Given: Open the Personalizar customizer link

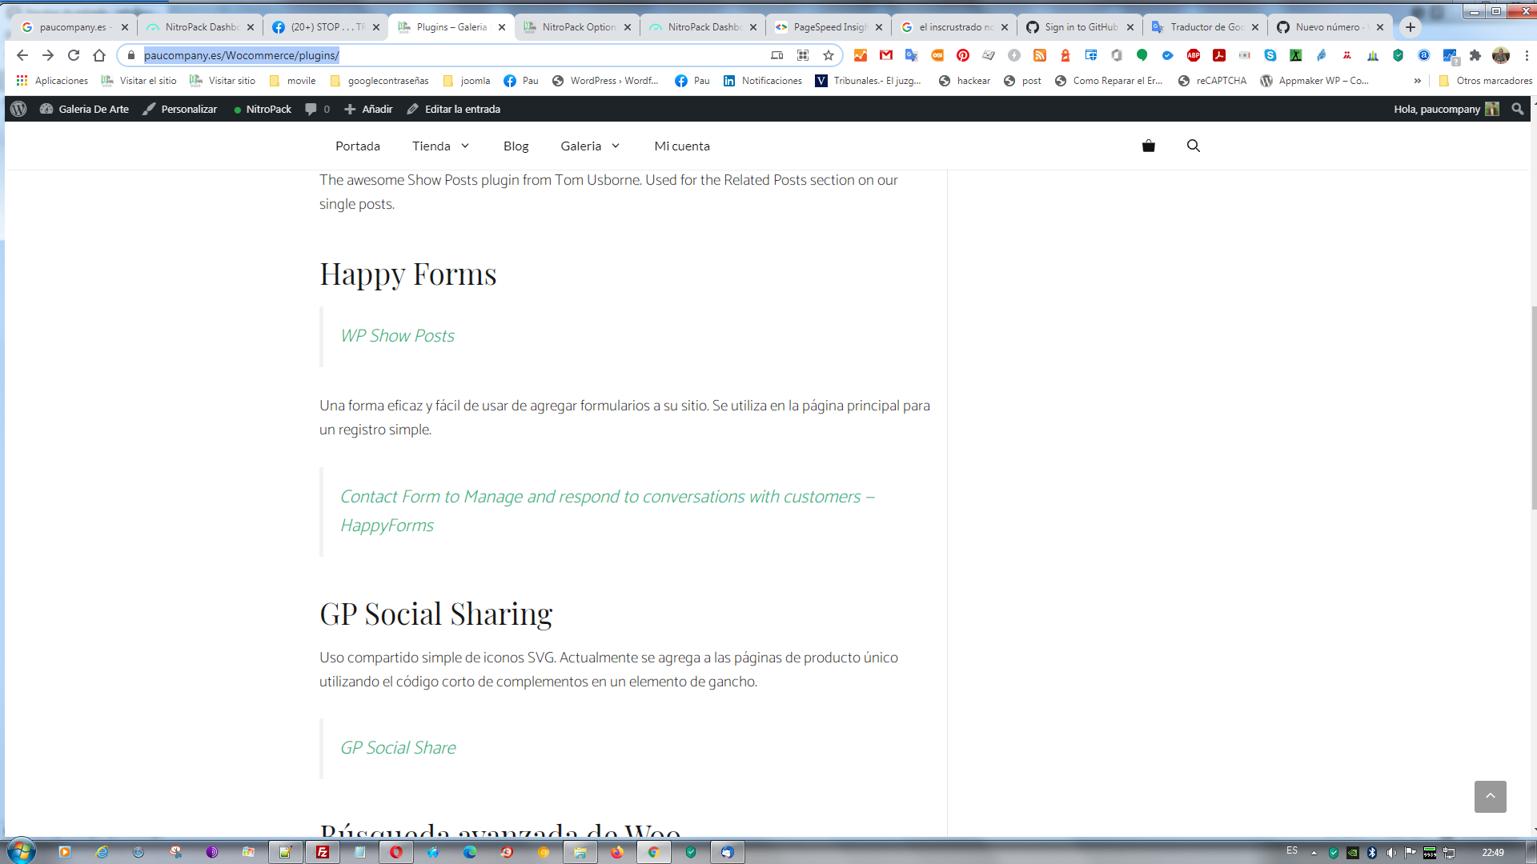Looking at the screenshot, I should click(180, 109).
